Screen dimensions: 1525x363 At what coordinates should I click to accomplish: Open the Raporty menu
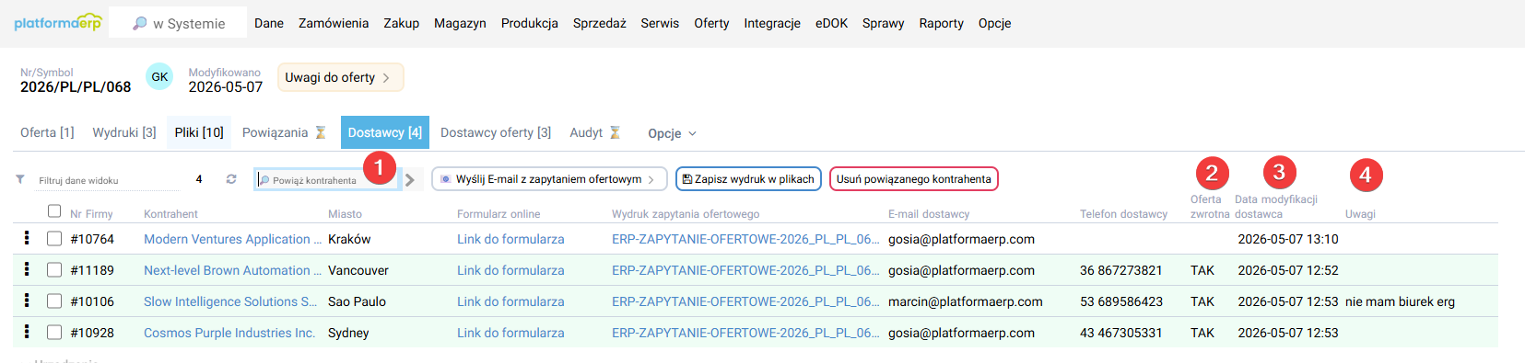click(941, 23)
